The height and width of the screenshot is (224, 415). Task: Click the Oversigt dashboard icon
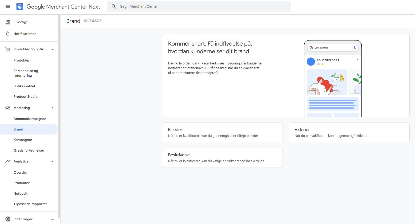8,22
